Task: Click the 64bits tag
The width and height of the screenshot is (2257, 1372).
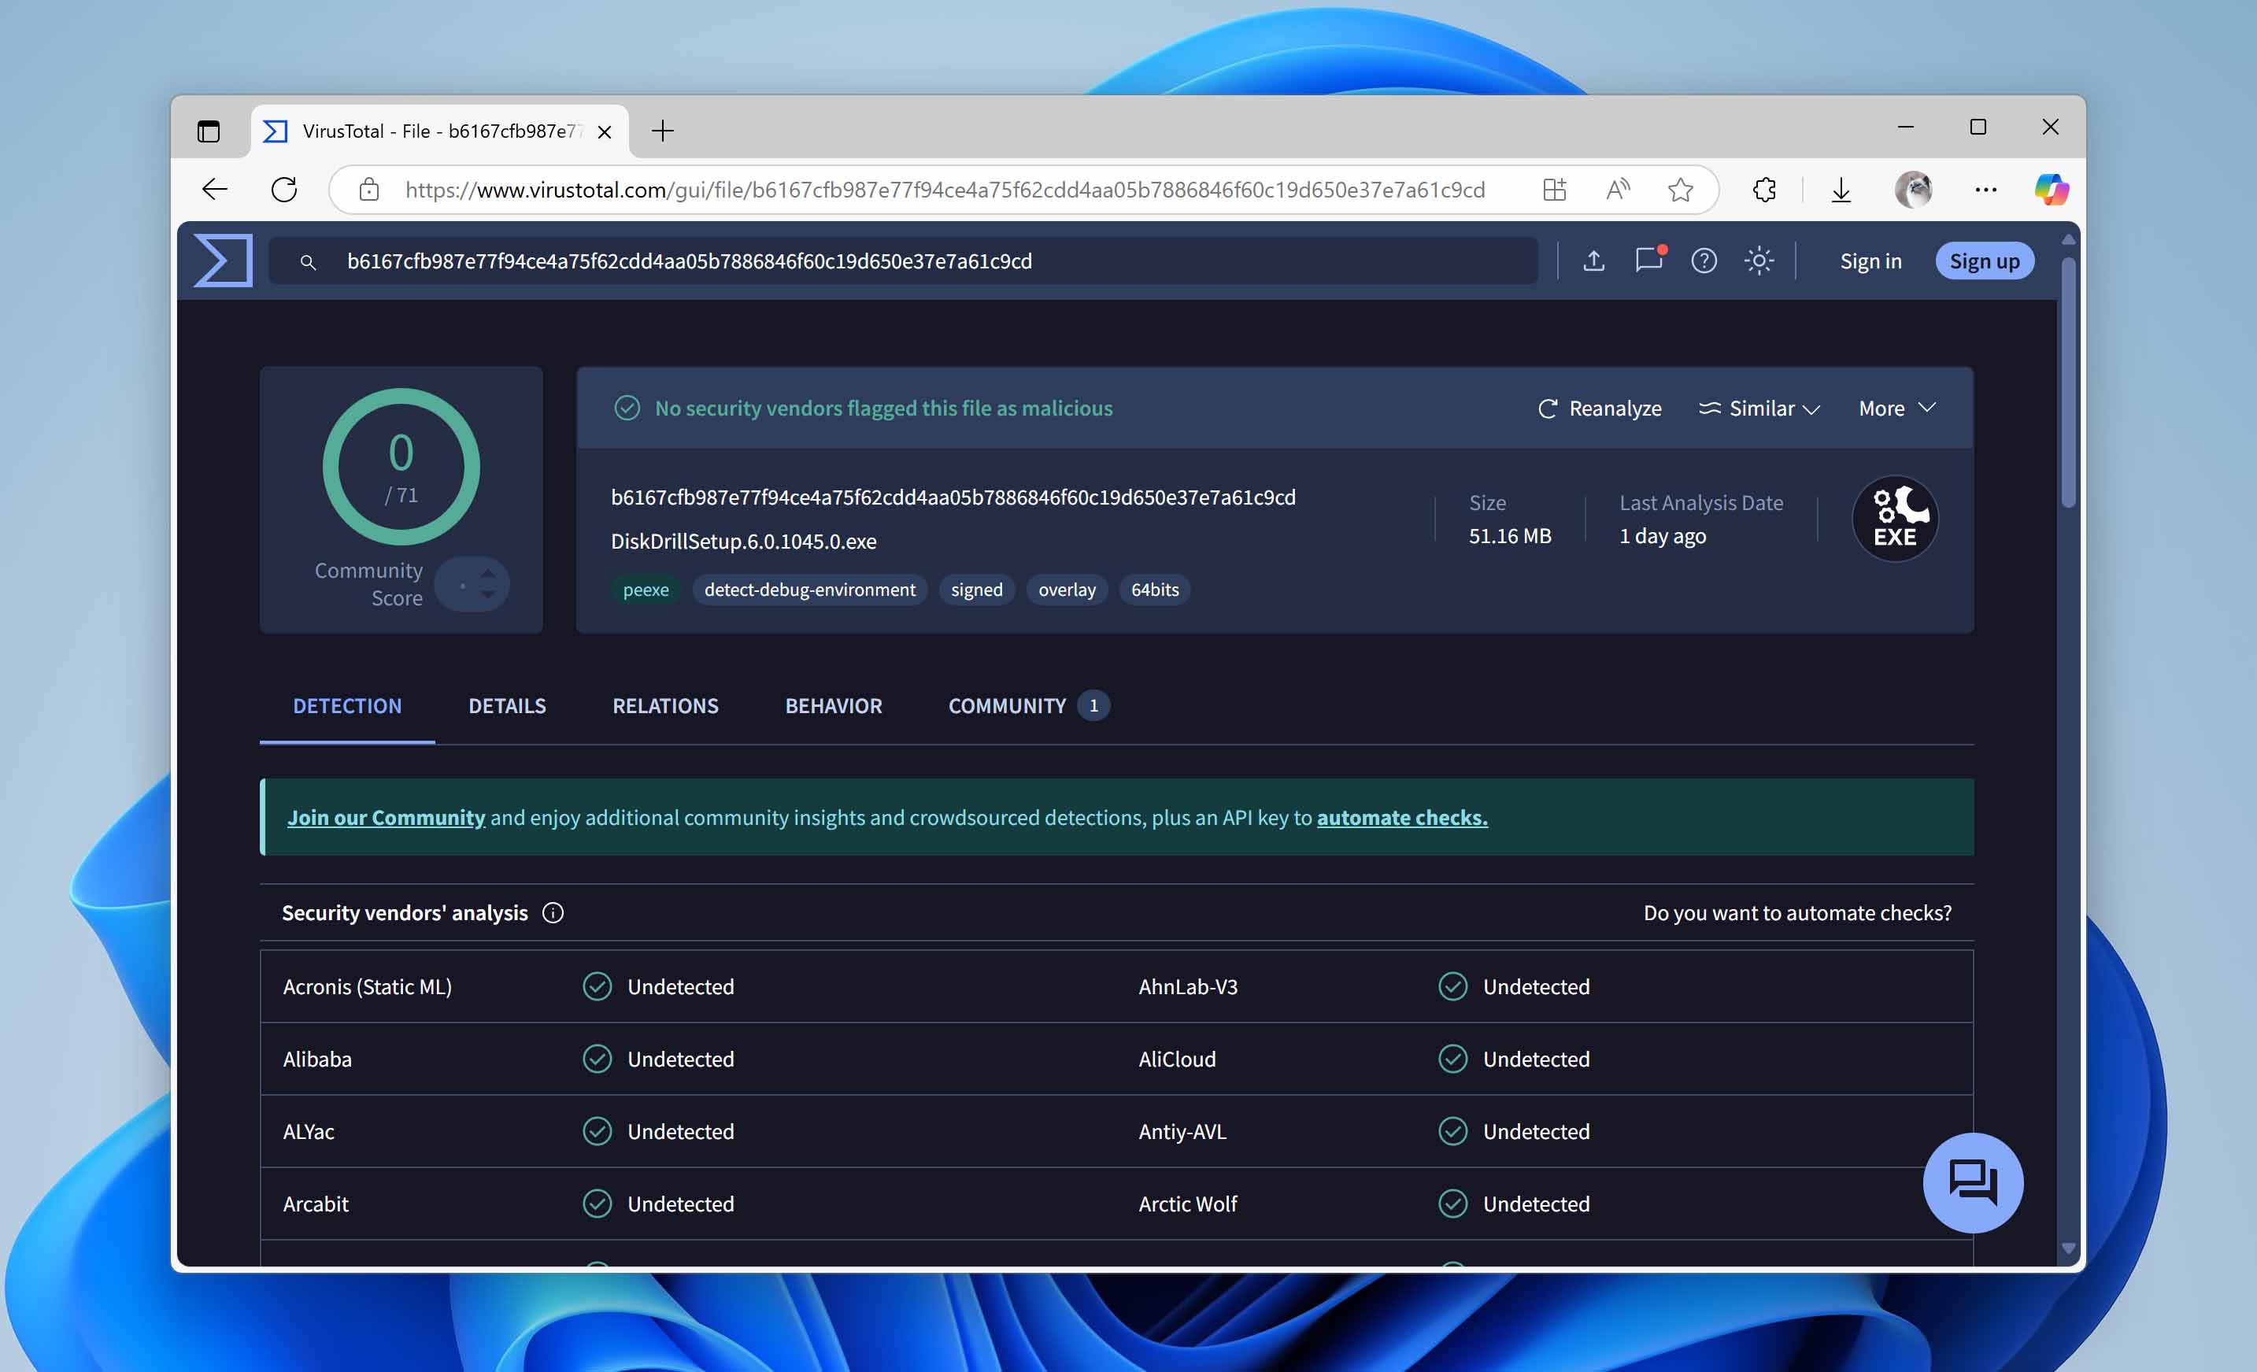Action: coord(1155,590)
